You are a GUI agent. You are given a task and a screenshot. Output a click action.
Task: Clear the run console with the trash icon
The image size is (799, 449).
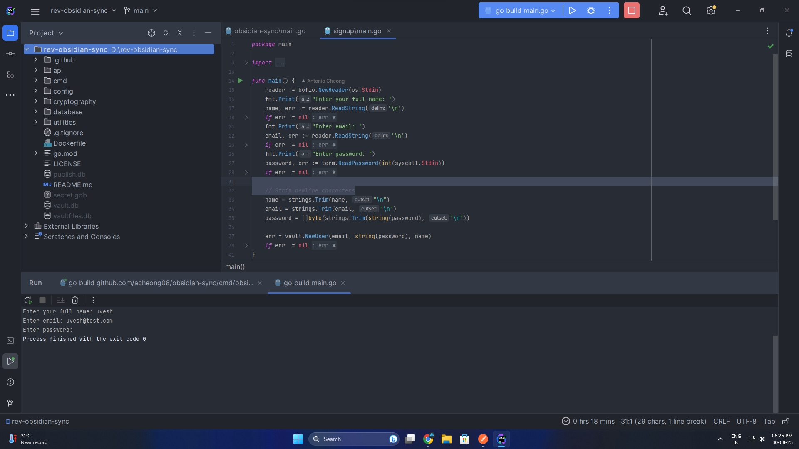(x=75, y=300)
